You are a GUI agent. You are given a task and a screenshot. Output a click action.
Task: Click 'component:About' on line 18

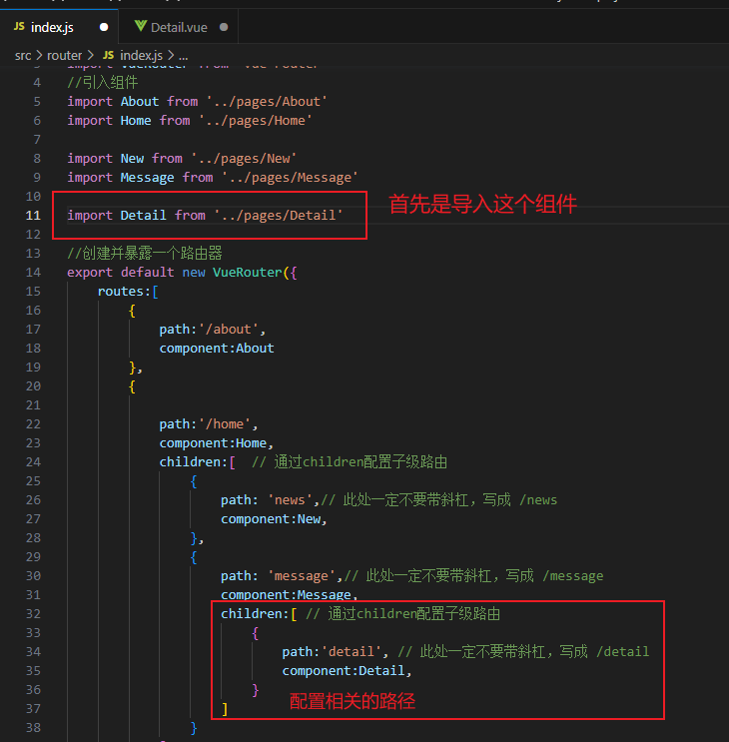click(x=217, y=349)
